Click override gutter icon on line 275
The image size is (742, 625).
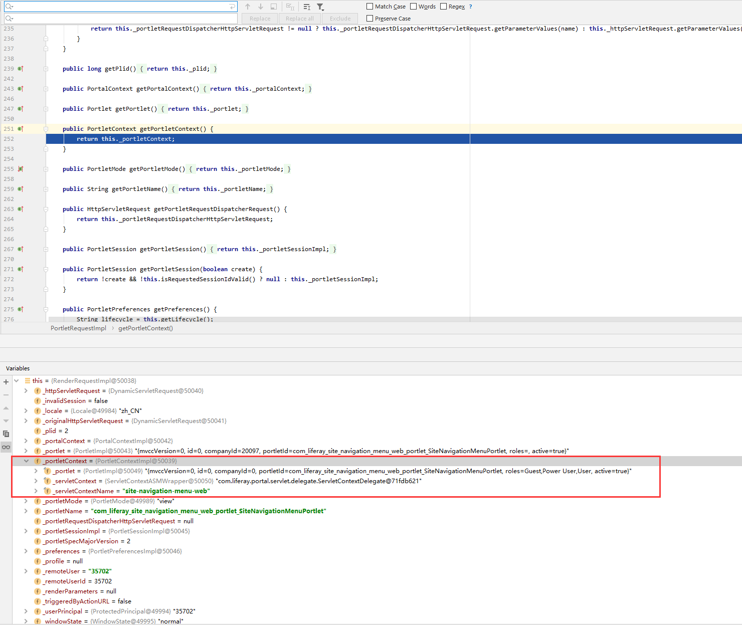coord(21,309)
